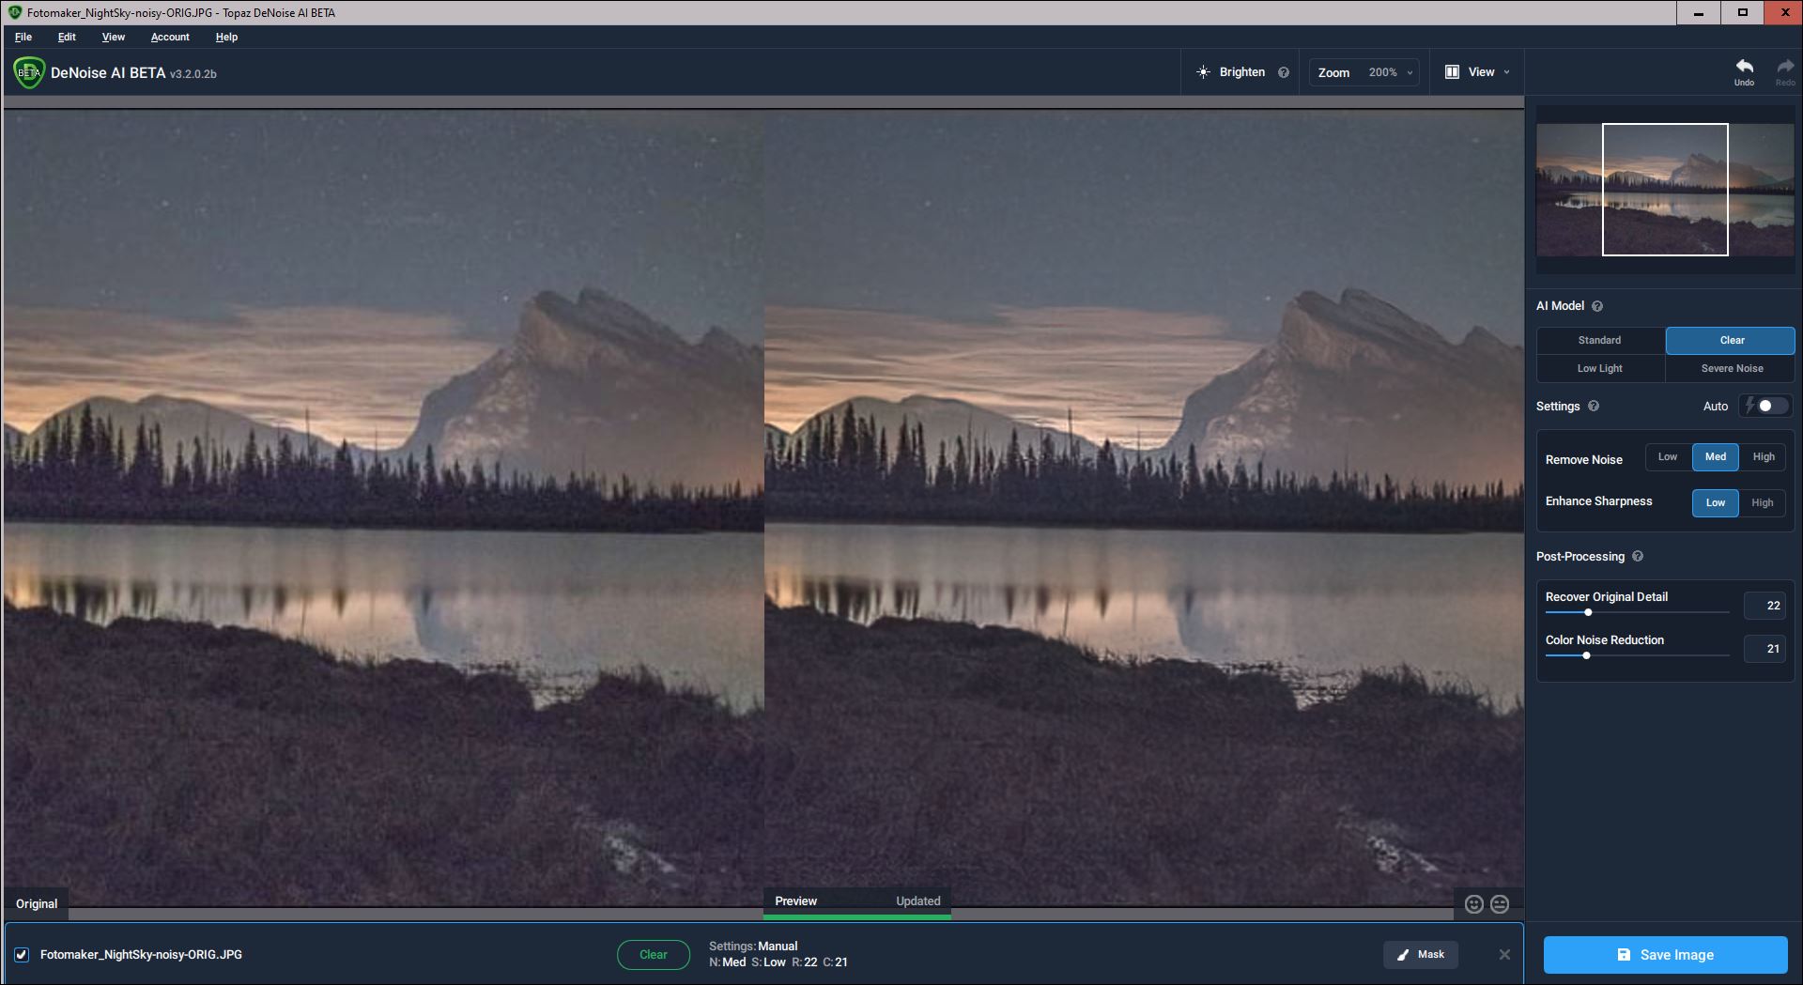
Task: Click the Settings help icon
Action: pos(1594,407)
